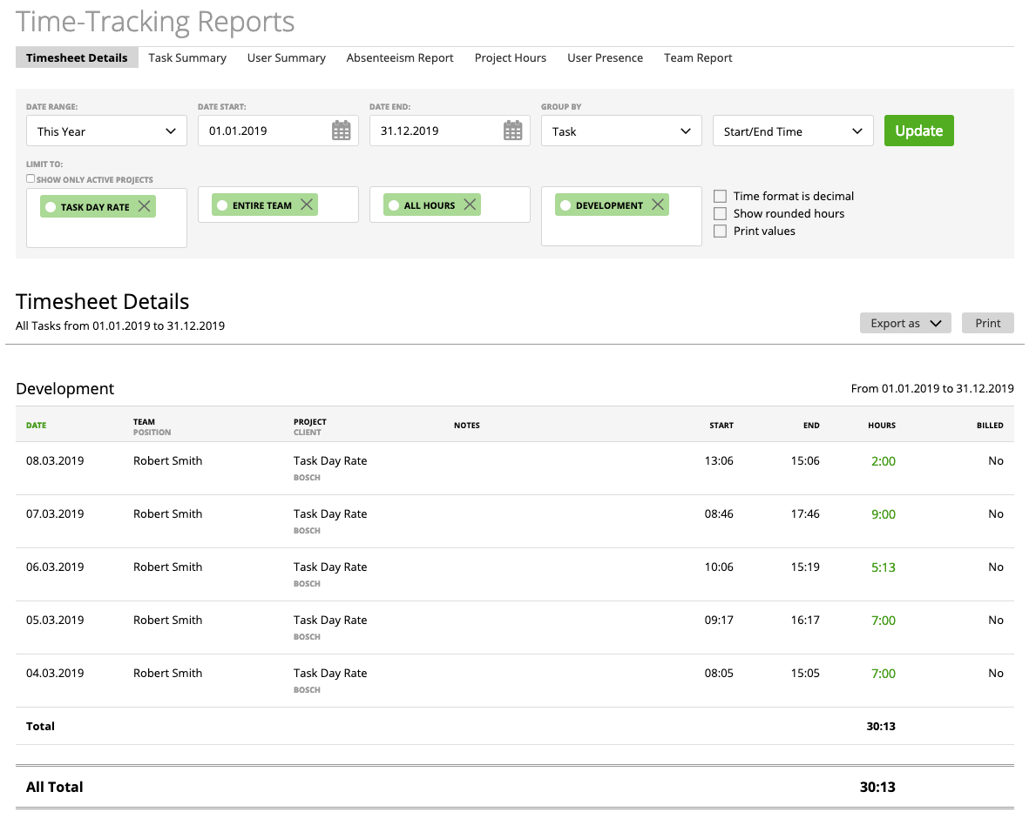The height and width of the screenshot is (832, 1036).
Task: Click the Date Start input field
Action: pos(277,131)
